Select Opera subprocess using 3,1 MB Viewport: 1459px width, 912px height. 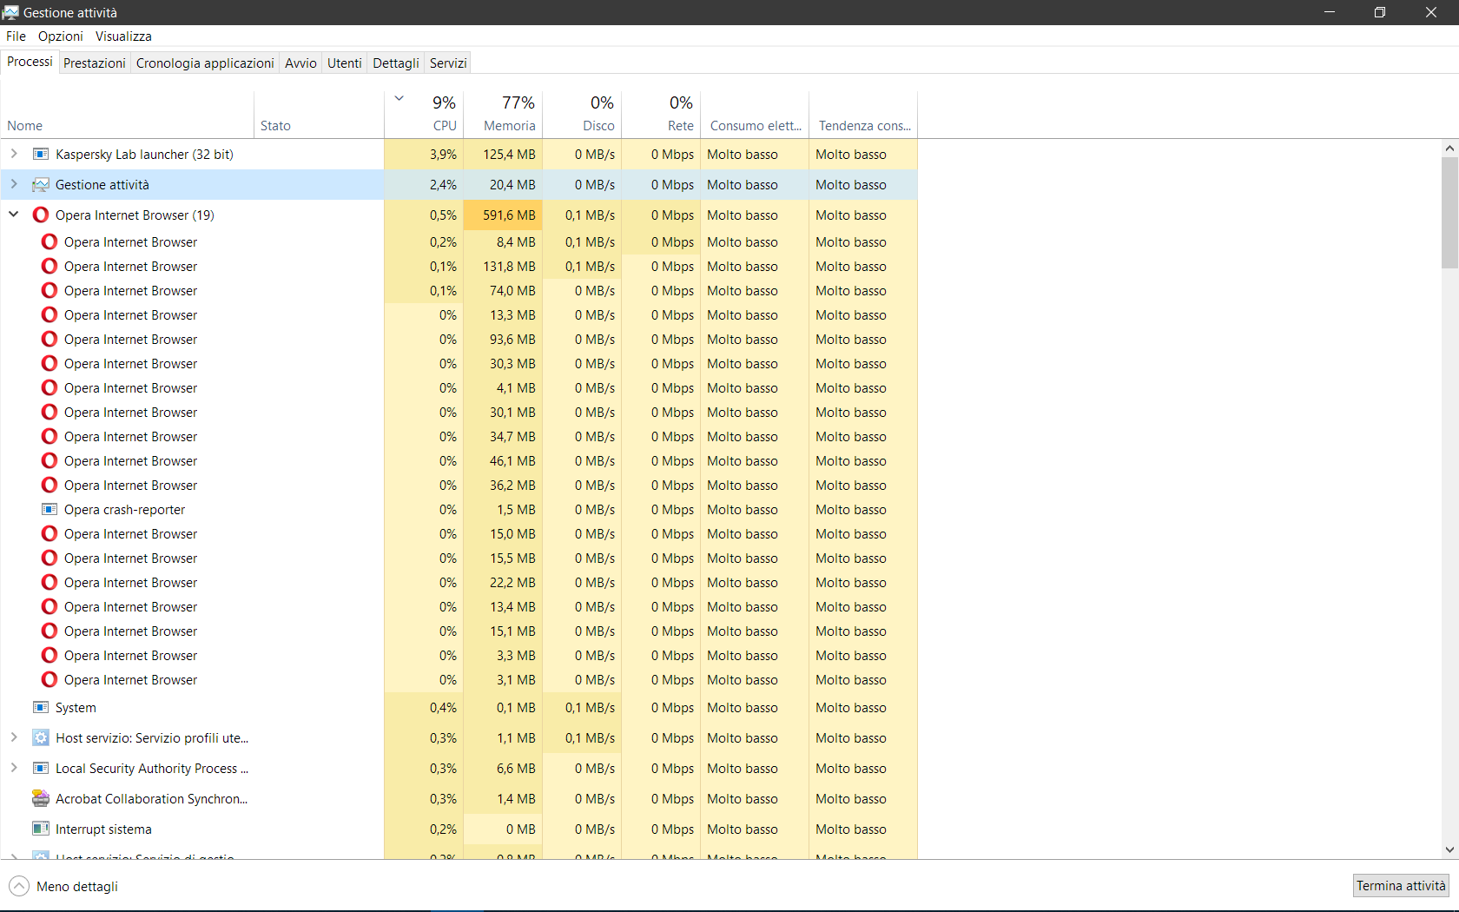click(459, 680)
